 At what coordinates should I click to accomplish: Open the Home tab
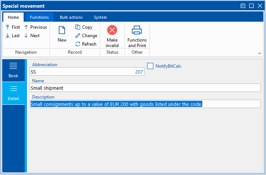[x=13, y=17]
